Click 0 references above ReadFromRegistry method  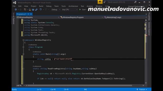pyautogui.click(x=37, y=66)
